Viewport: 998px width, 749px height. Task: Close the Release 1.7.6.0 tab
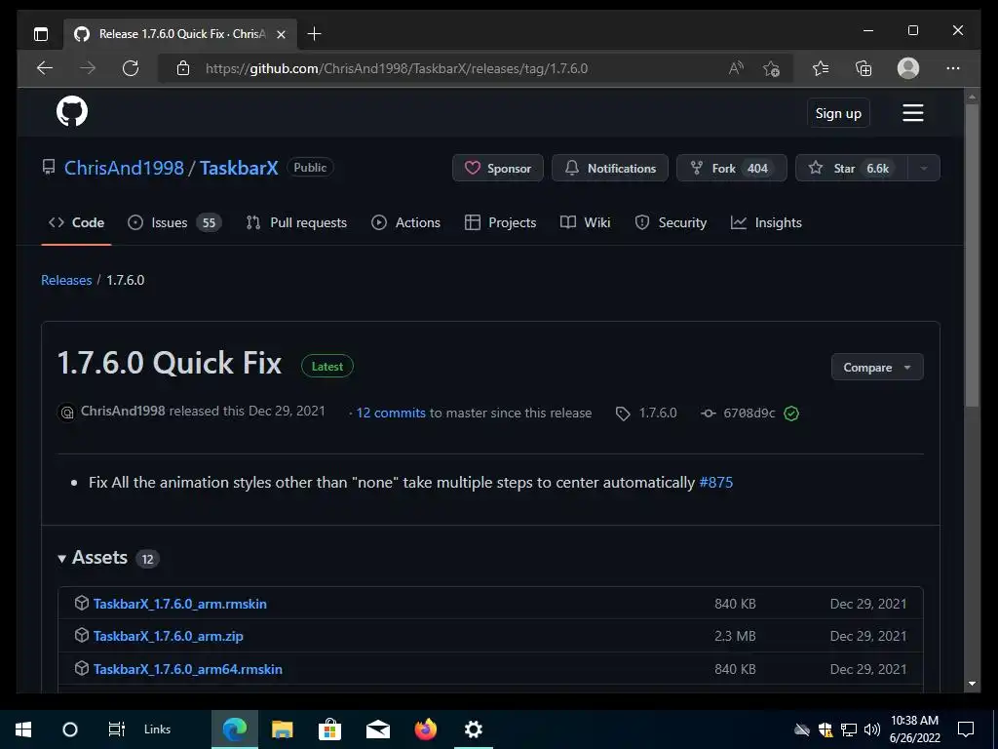pyautogui.click(x=281, y=34)
